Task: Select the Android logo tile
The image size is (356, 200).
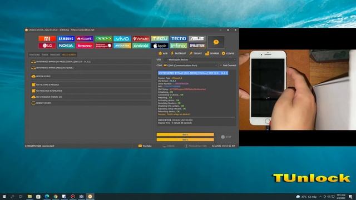Action: click(x=141, y=46)
